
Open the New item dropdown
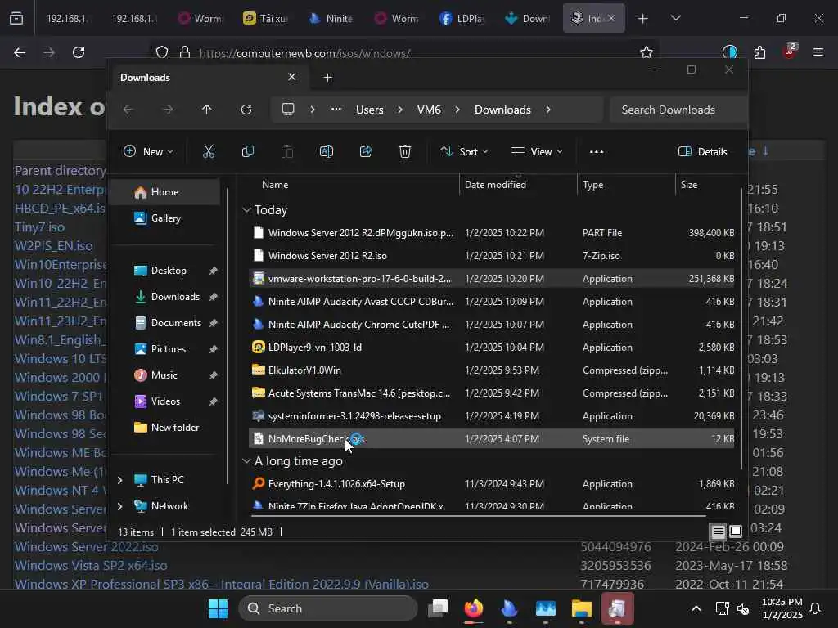pos(148,151)
